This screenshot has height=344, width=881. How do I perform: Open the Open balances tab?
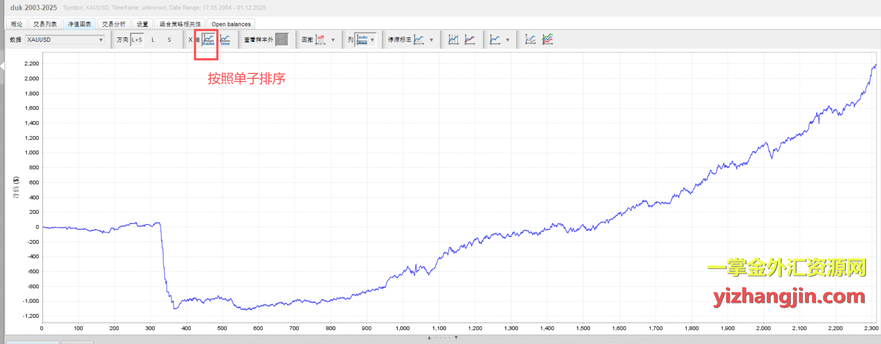point(231,24)
